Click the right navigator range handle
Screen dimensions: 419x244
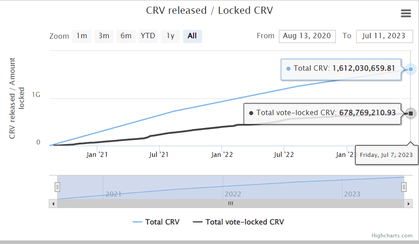(x=404, y=187)
